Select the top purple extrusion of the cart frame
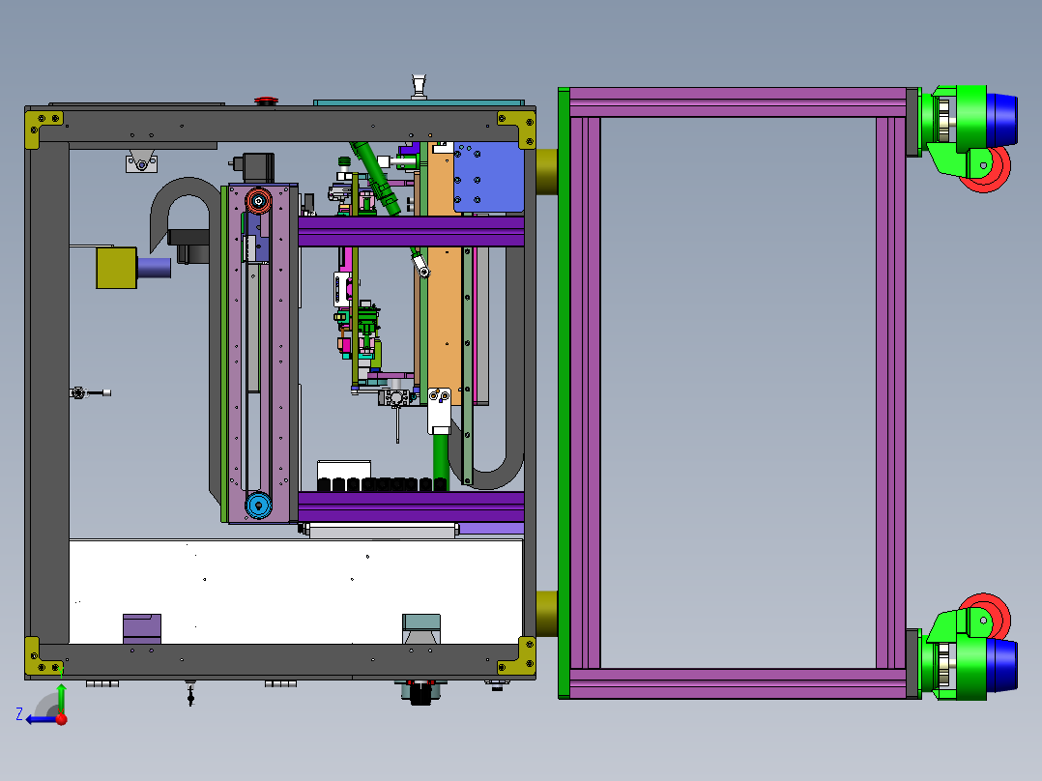Image resolution: width=1042 pixels, height=781 pixels. click(738, 102)
